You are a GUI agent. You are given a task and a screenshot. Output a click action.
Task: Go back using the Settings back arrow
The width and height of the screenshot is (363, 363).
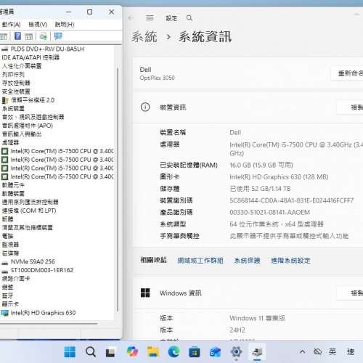click(131, 18)
